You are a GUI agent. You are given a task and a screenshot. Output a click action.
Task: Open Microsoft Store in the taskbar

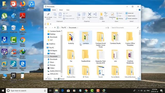point(68,91)
